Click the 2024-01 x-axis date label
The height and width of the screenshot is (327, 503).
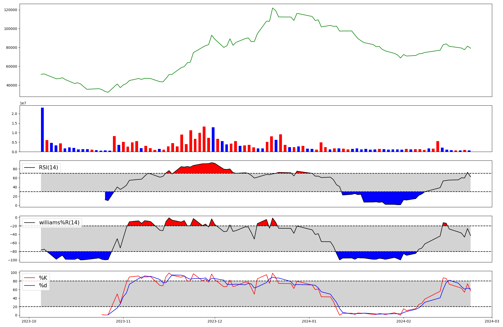[x=309, y=321]
